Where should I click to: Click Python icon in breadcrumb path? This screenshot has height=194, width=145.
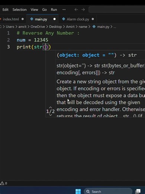(94, 26)
